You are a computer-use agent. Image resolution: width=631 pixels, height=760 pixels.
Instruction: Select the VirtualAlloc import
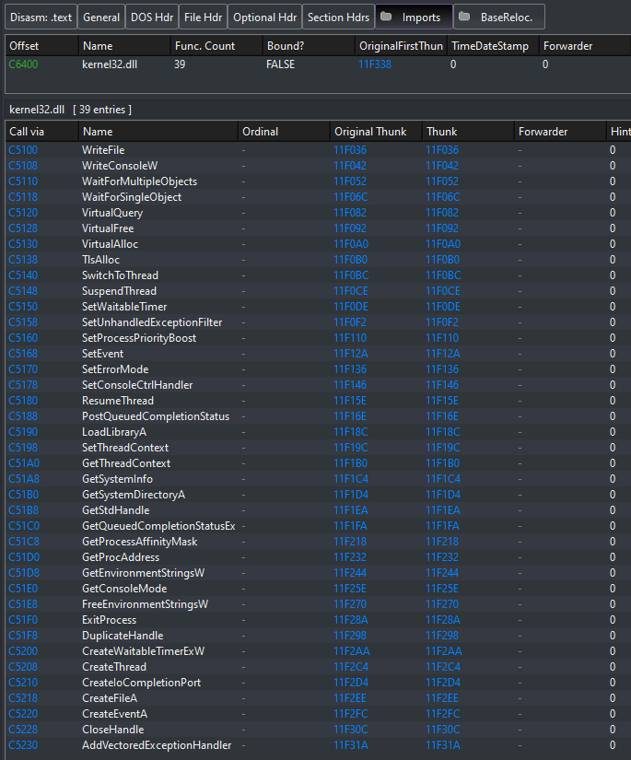(x=318, y=244)
